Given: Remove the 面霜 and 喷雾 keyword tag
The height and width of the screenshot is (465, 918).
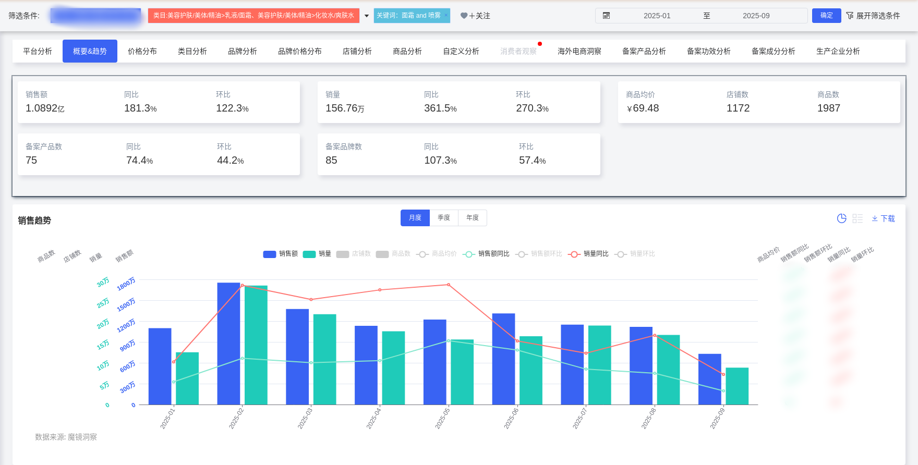Looking at the screenshot, I should point(446,15).
